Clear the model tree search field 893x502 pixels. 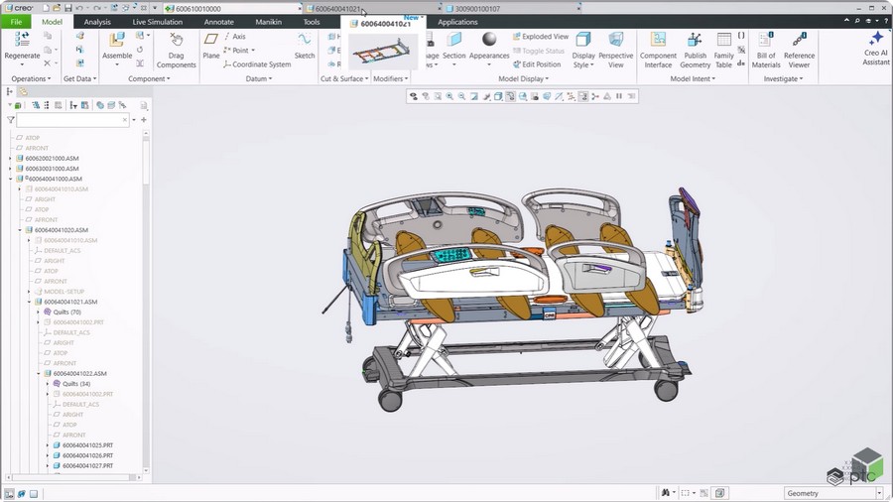[125, 119]
